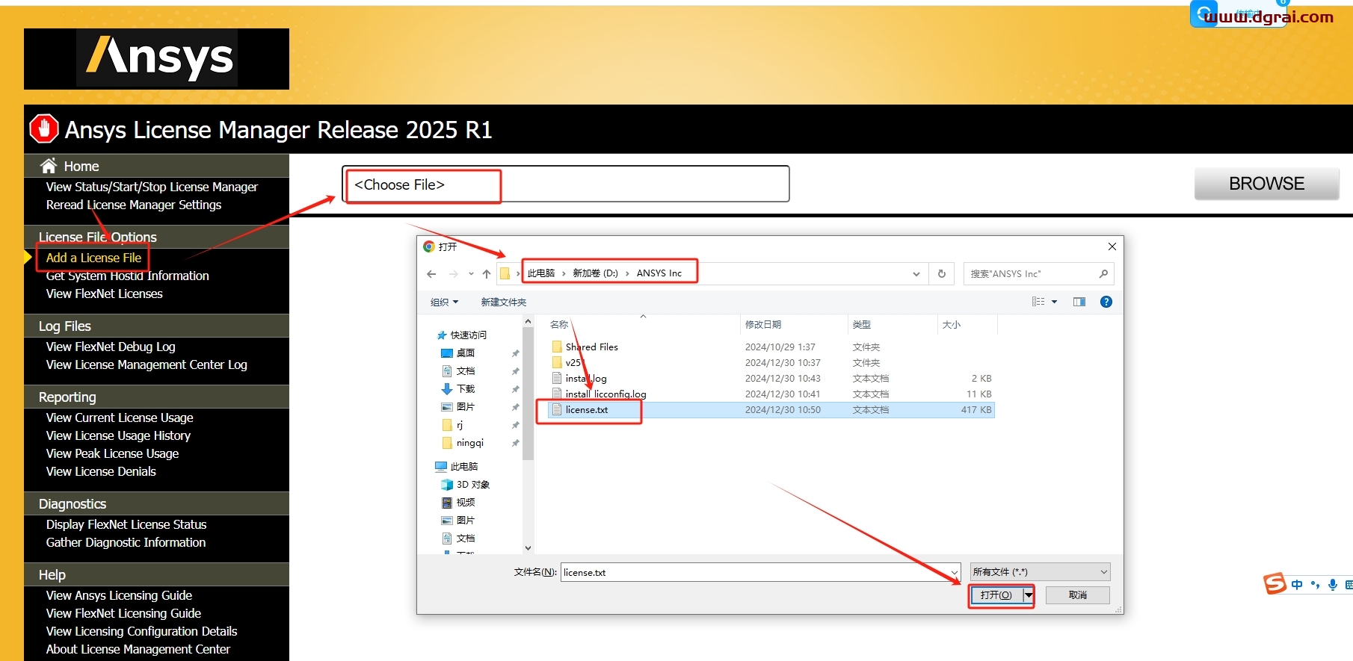The image size is (1353, 661).
Task: Click the Choose File input field
Action: tap(566, 184)
